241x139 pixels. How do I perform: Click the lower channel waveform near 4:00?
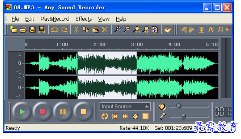(x=174, y=88)
